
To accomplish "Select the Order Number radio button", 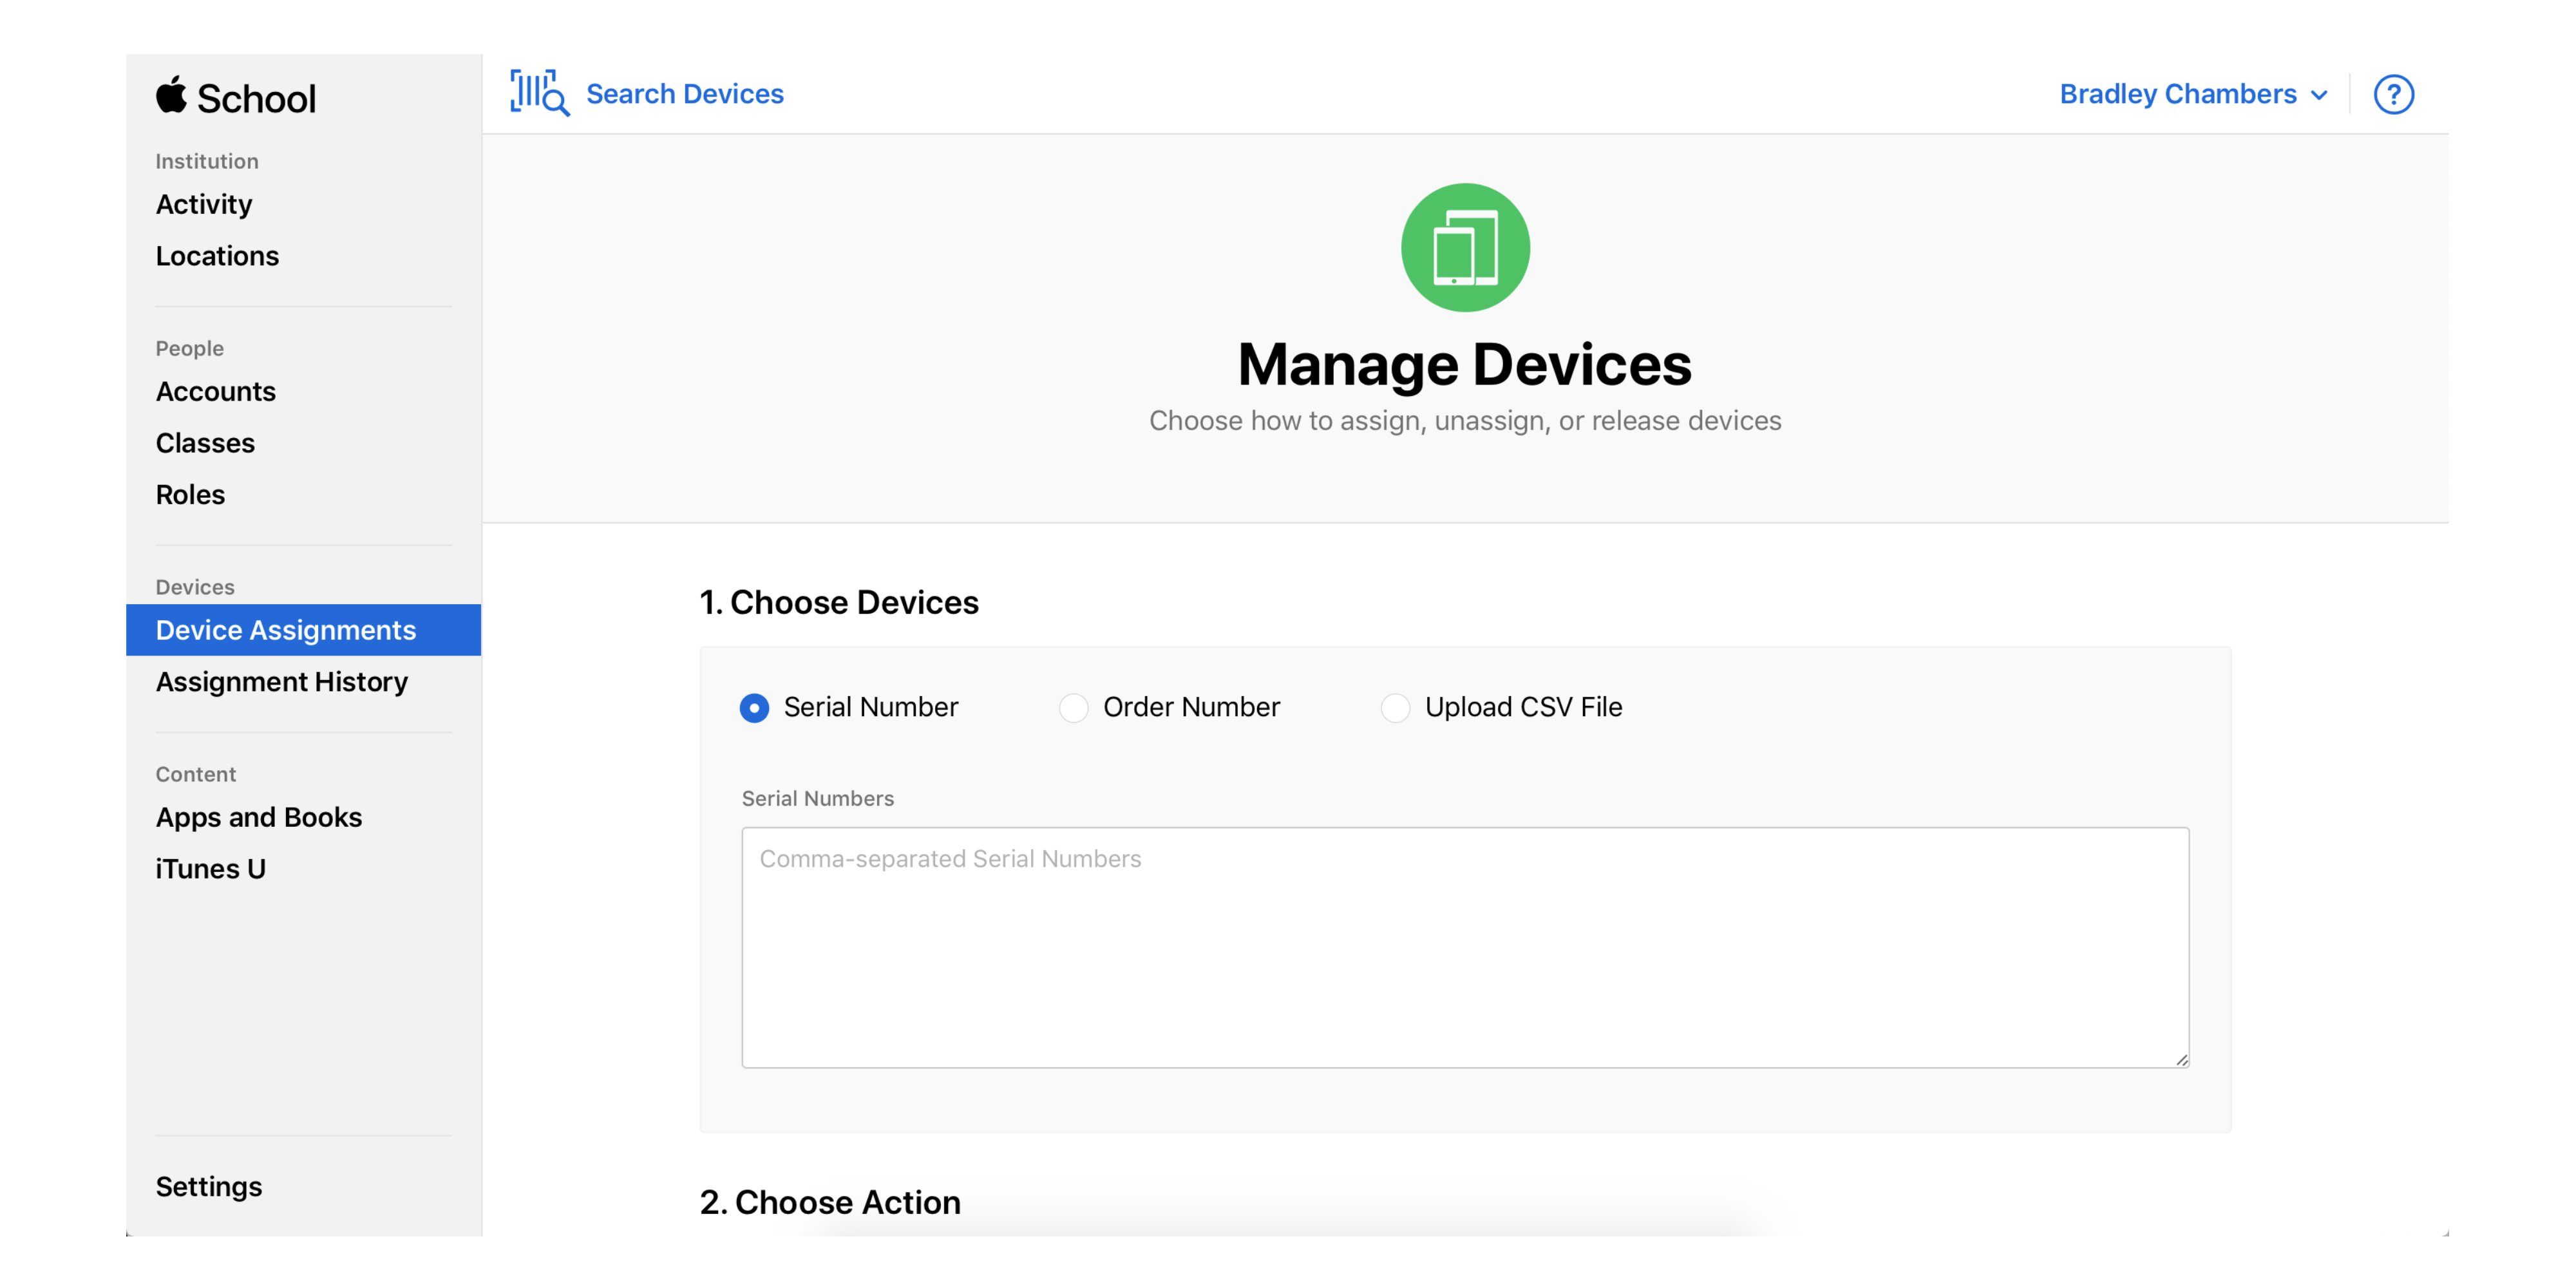I will pos(1071,706).
